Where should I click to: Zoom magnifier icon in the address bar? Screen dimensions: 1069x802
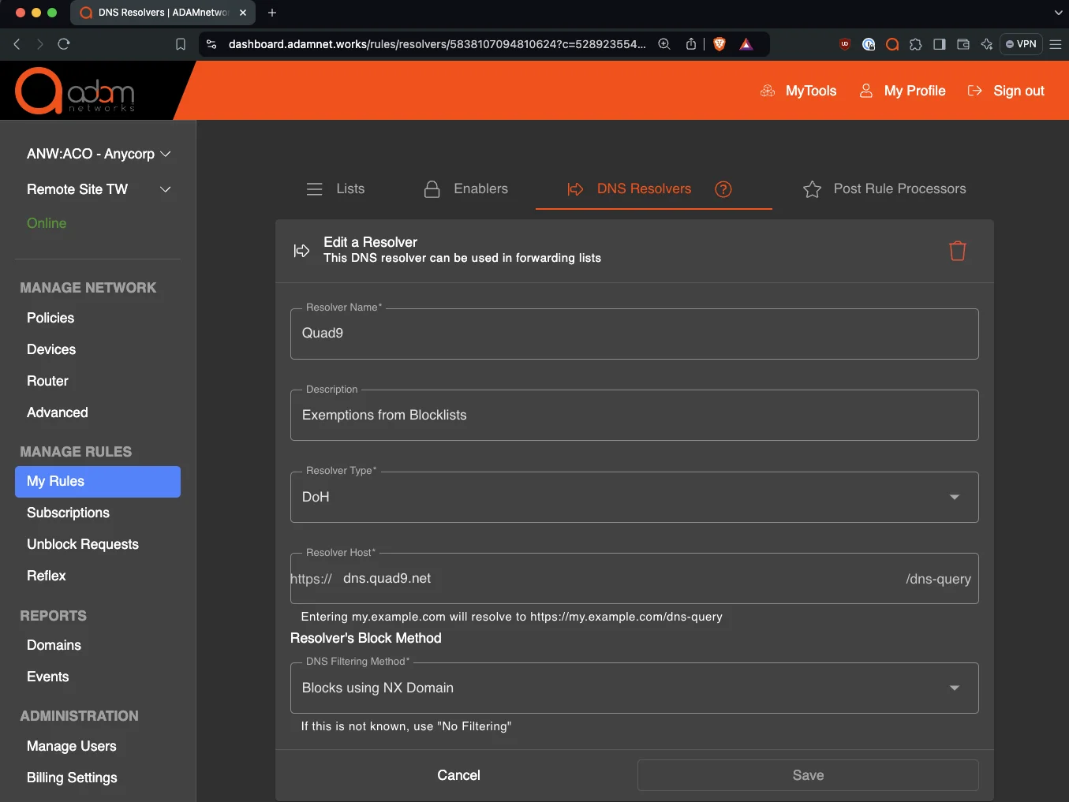pos(664,44)
